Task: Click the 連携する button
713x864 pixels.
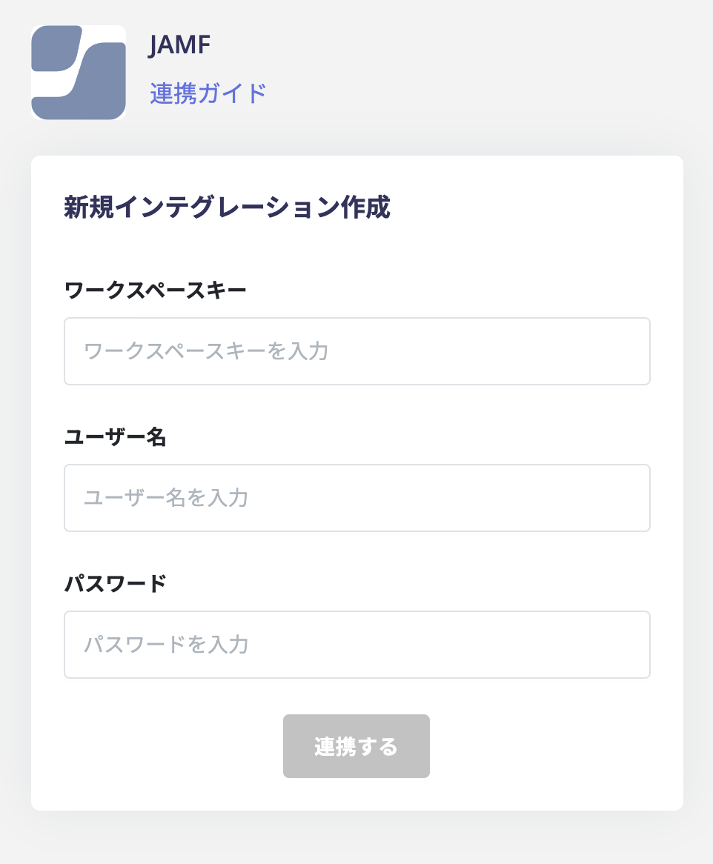Action: pos(356,746)
